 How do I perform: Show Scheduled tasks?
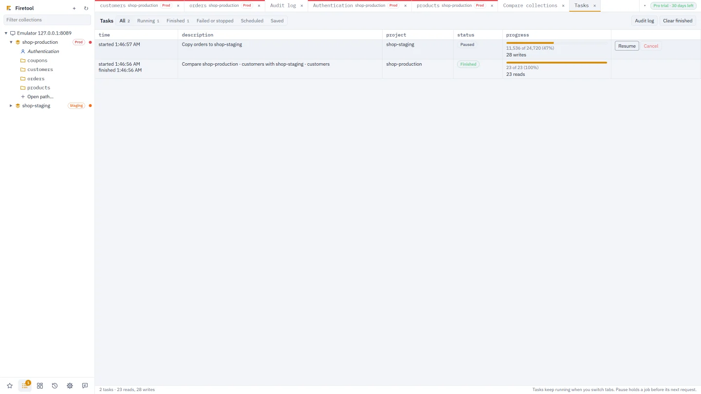click(x=252, y=21)
